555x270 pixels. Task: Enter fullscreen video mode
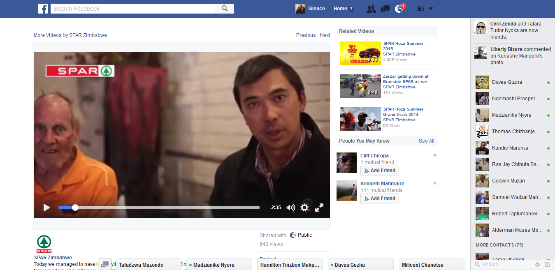click(x=319, y=208)
